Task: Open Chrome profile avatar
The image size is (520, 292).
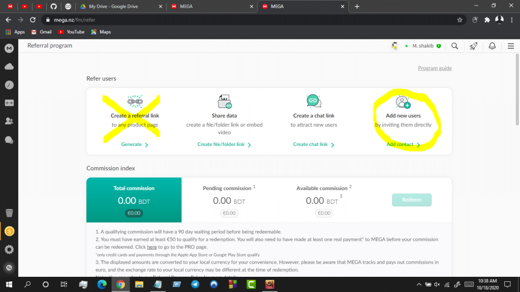Action: pos(500,20)
